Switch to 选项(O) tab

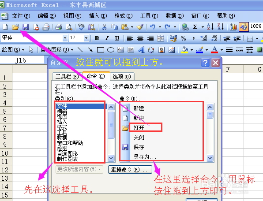click(122, 77)
